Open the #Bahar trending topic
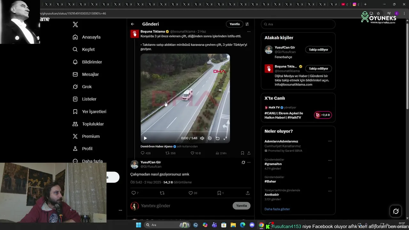The width and height of the screenshot is (409, 230). [270, 181]
